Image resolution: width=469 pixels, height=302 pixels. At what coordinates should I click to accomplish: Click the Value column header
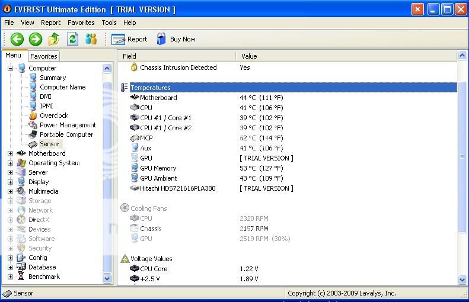(x=249, y=56)
